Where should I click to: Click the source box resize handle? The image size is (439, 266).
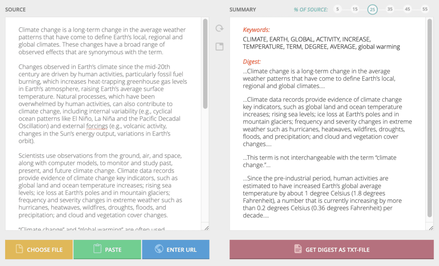click(x=207, y=228)
